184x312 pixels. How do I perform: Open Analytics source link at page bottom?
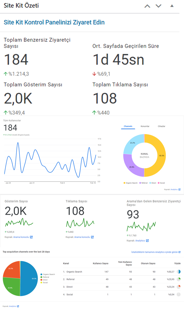pos(13,306)
